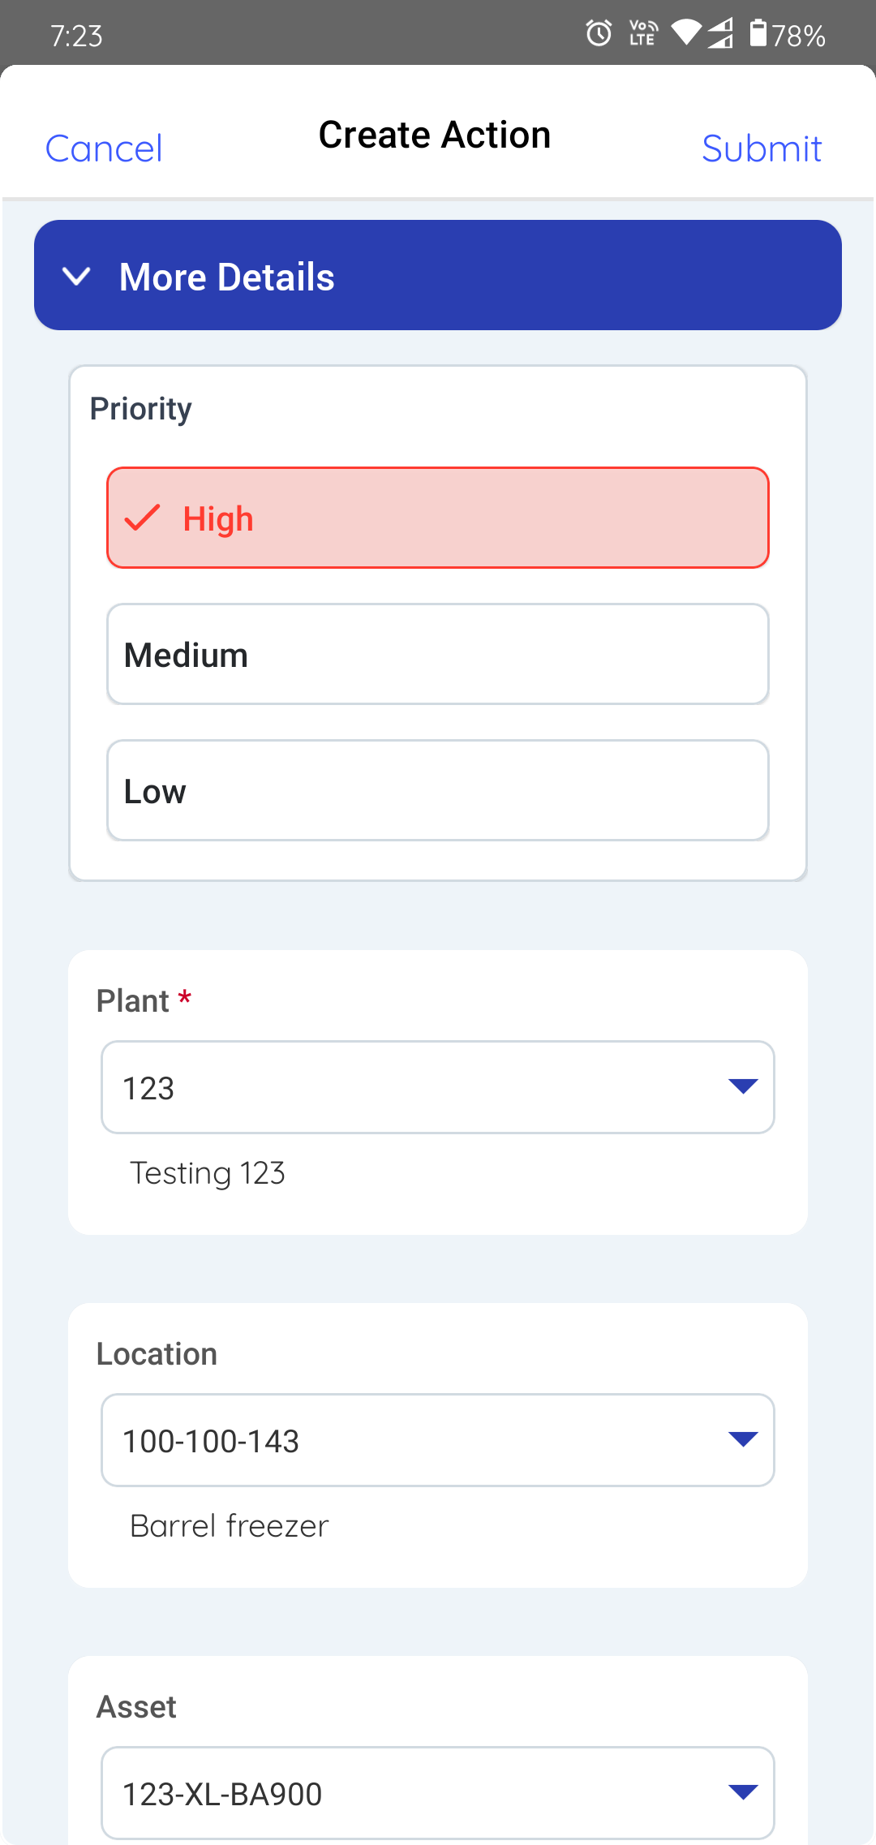The height and width of the screenshot is (1845, 876).
Task: Select Low priority option
Action: click(x=438, y=790)
